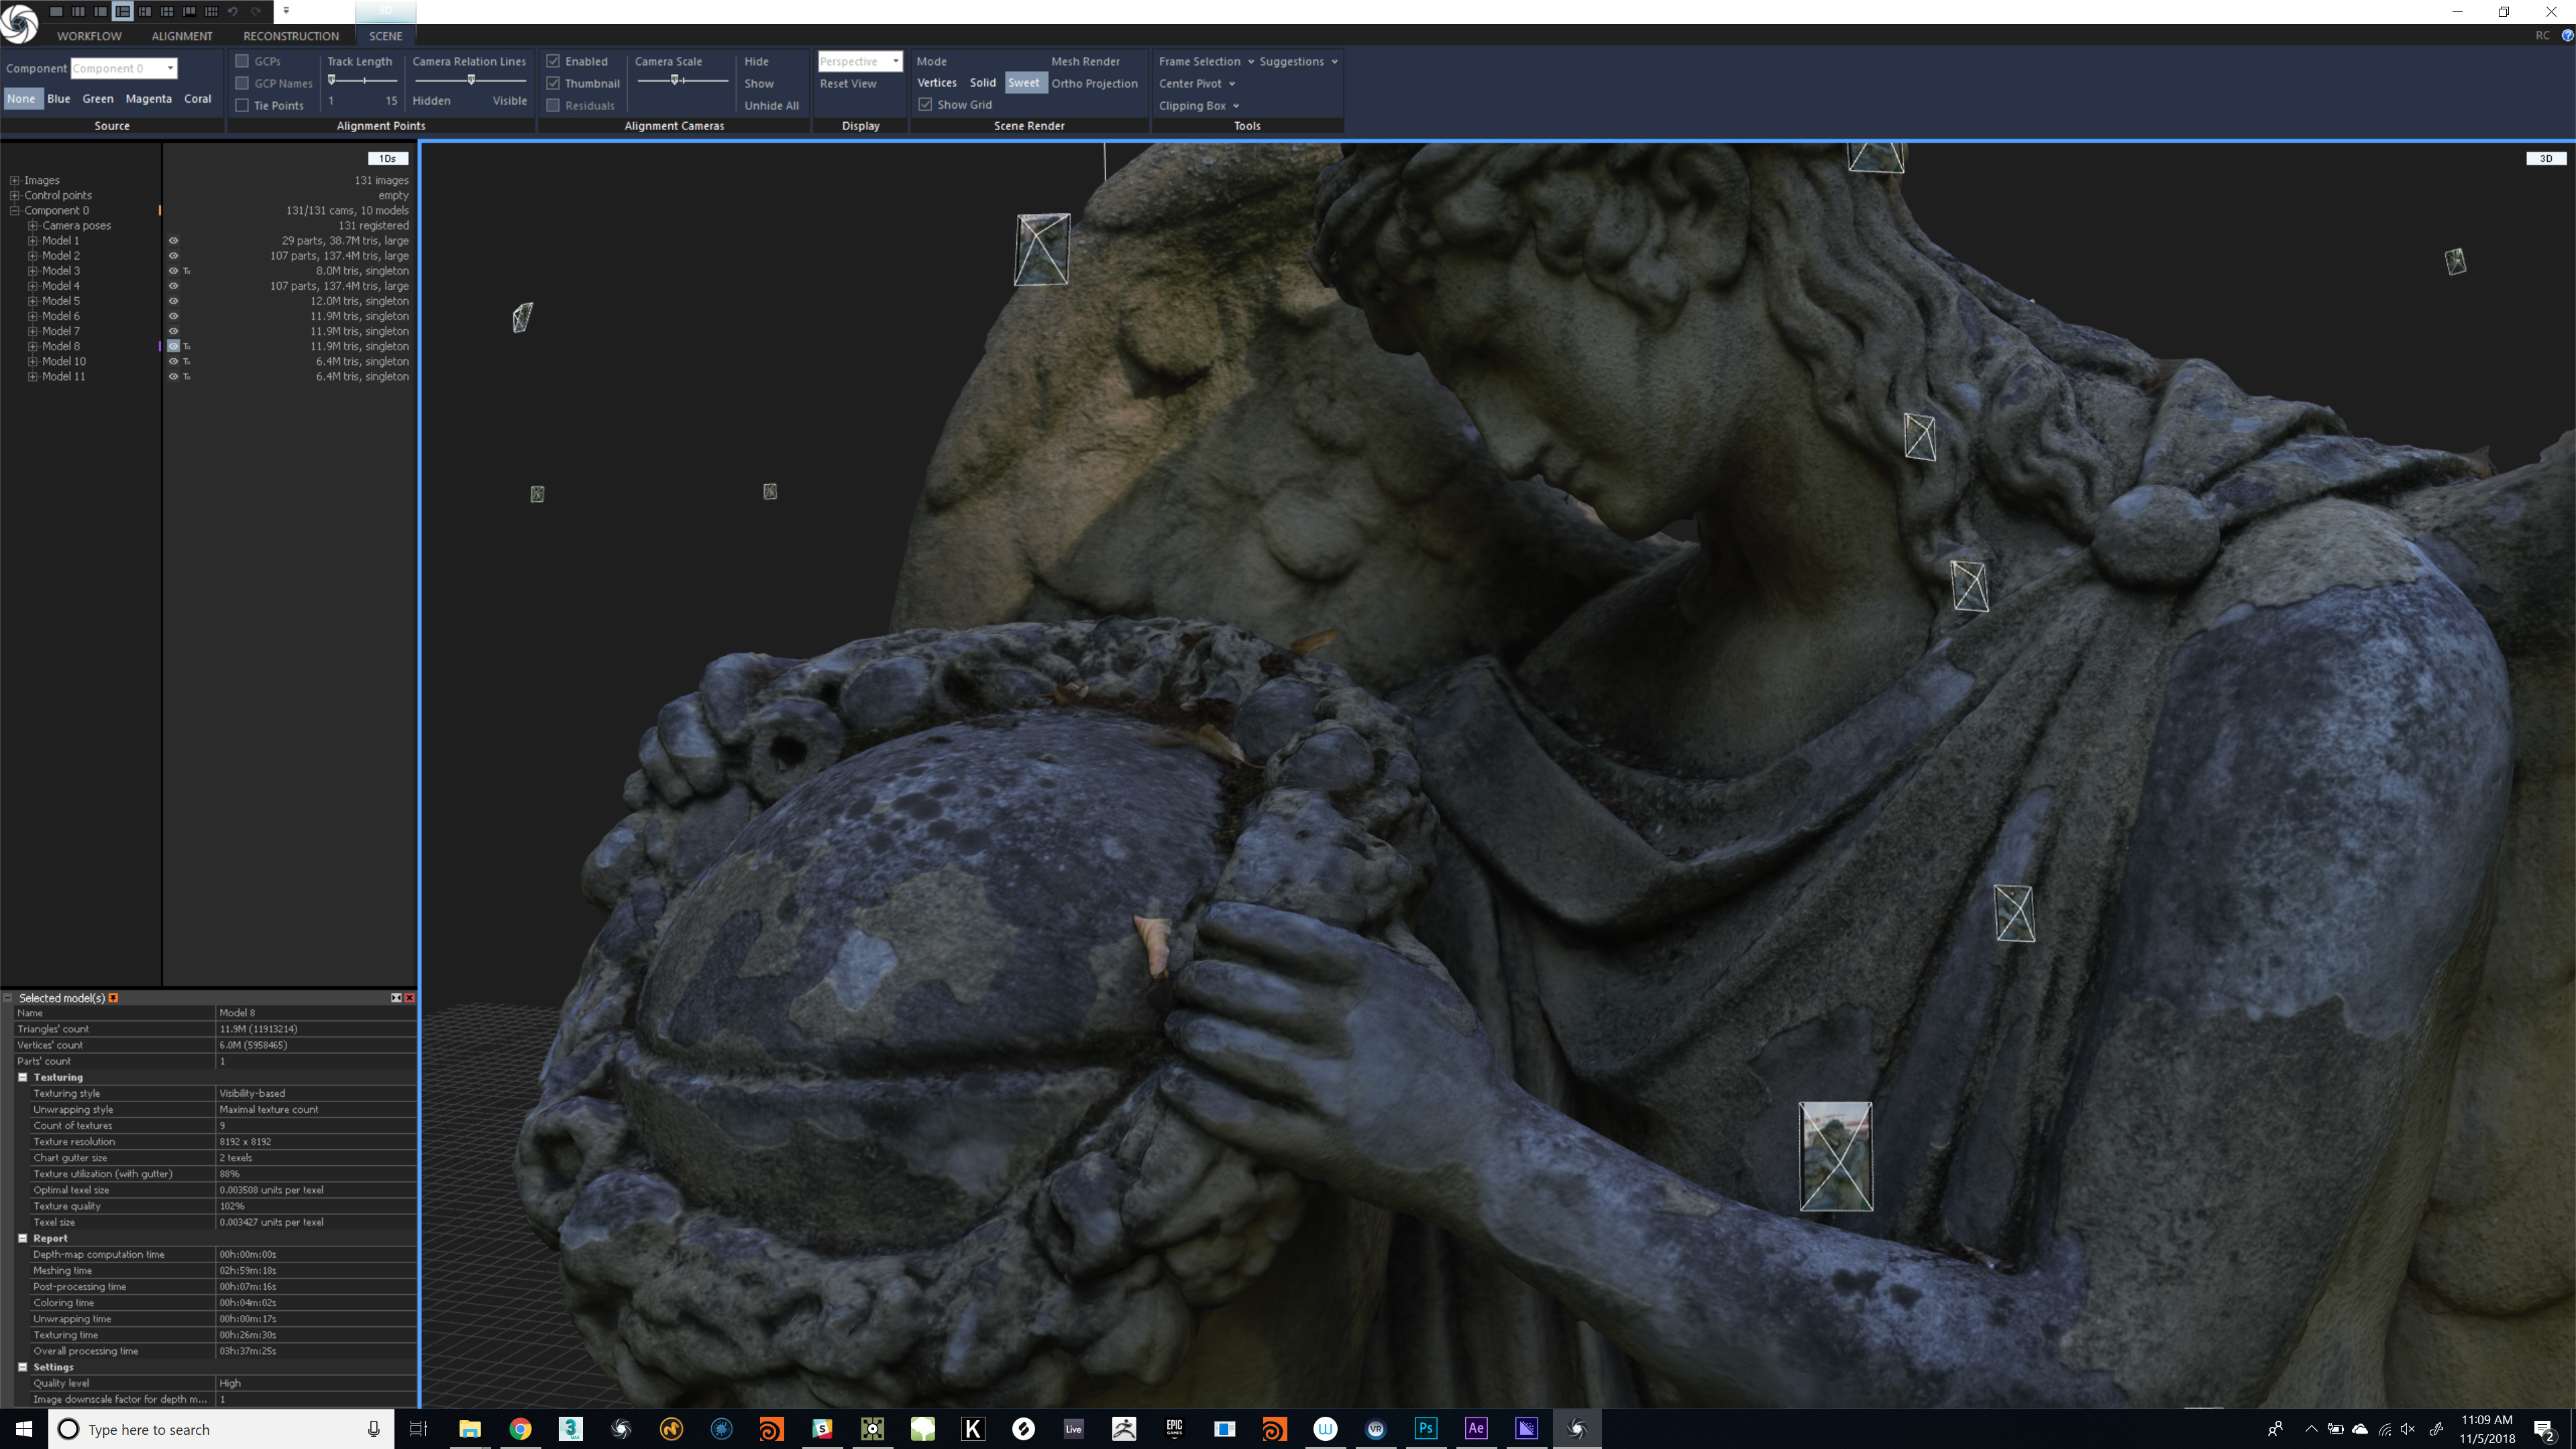This screenshot has width=2576, height=1449.
Task: Expand the Model 2 node
Action: (32, 256)
